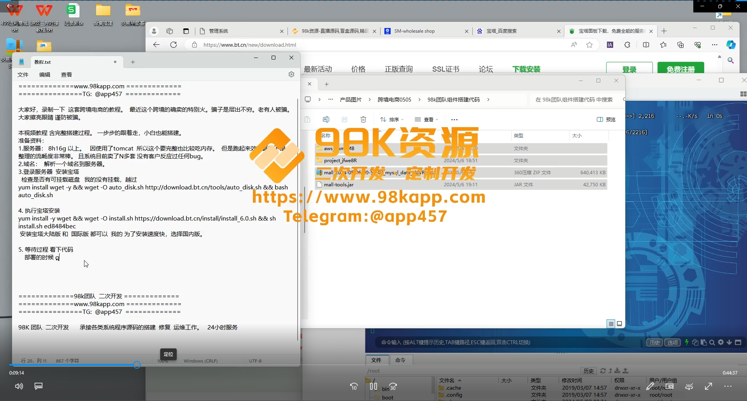
Task: Add a new tab in Notepad
Action: [133, 62]
